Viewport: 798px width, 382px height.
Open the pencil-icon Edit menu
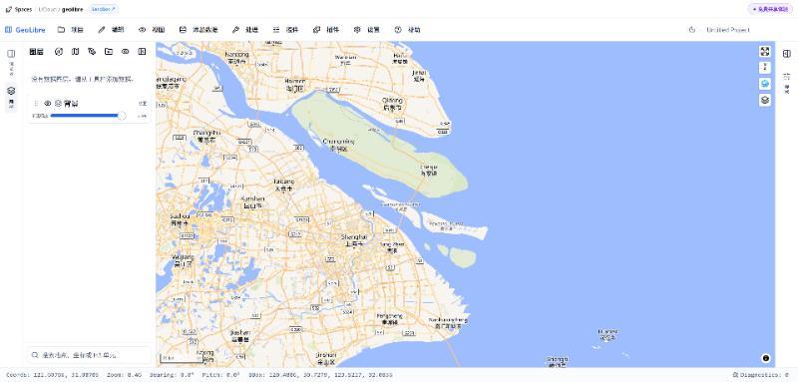[111, 30]
